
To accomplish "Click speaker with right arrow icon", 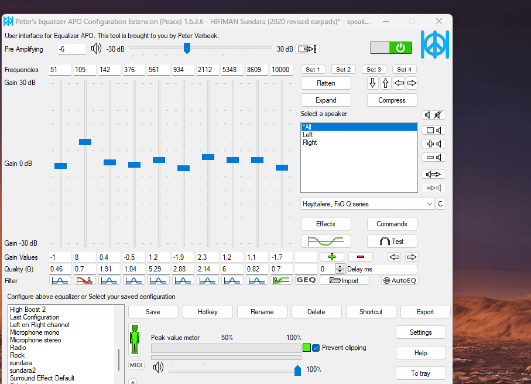I will click(433, 174).
